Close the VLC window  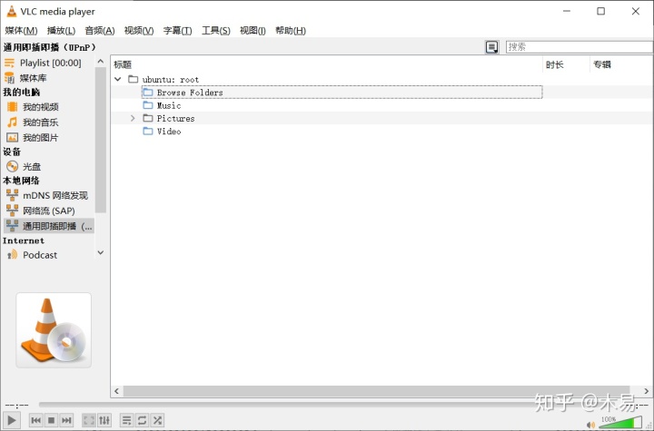coord(635,11)
